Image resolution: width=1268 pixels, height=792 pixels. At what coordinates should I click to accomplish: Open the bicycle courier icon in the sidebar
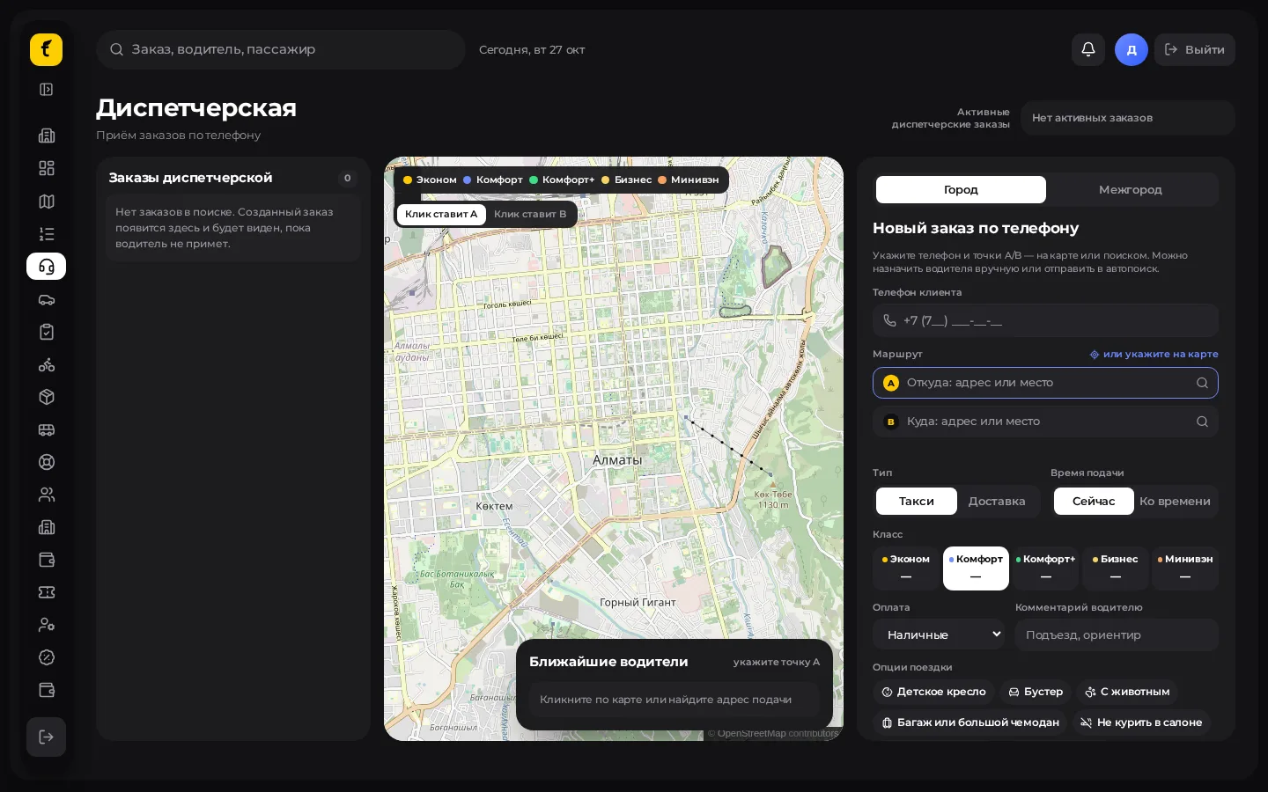click(x=47, y=364)
